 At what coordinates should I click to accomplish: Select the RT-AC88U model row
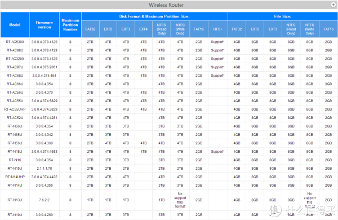(x=169, y=50)
